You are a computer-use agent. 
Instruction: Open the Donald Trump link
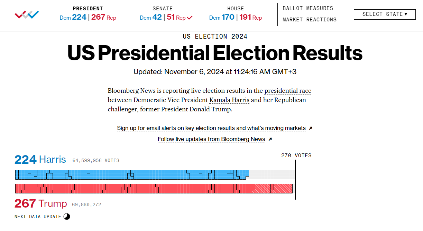tap(210, 110)
